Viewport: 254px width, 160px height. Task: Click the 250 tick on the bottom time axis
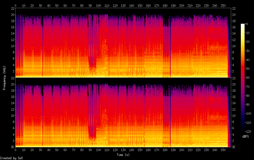tap(223, 150)
